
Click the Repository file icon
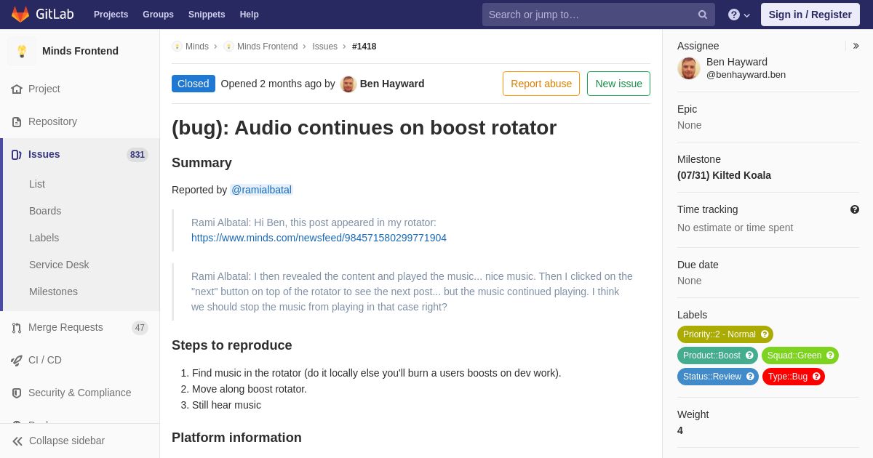coord(17,122)
